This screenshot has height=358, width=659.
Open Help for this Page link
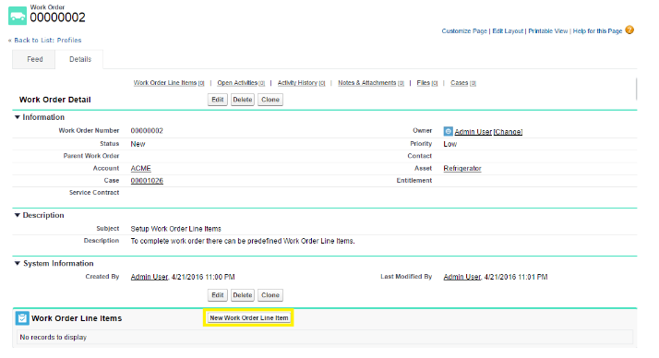(597, 31)
